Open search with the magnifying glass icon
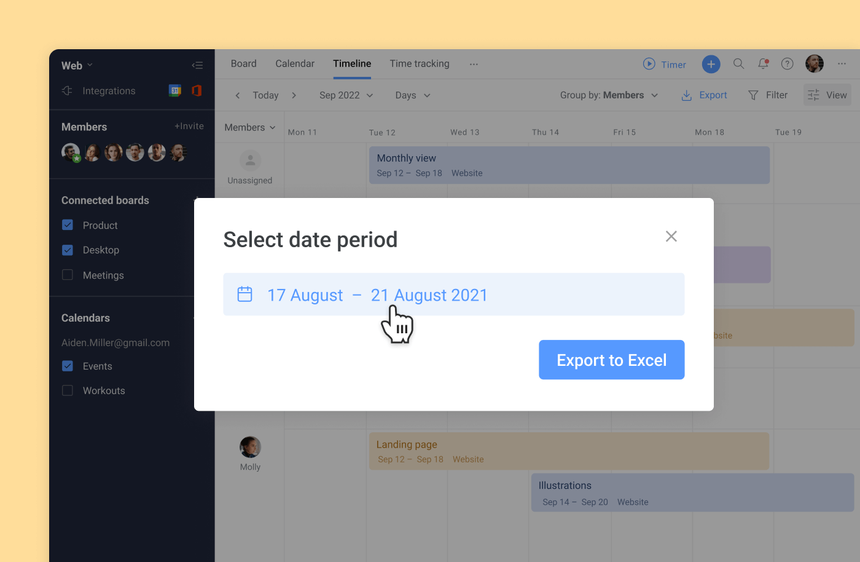The image size is (860, 562). click(738, 64)
